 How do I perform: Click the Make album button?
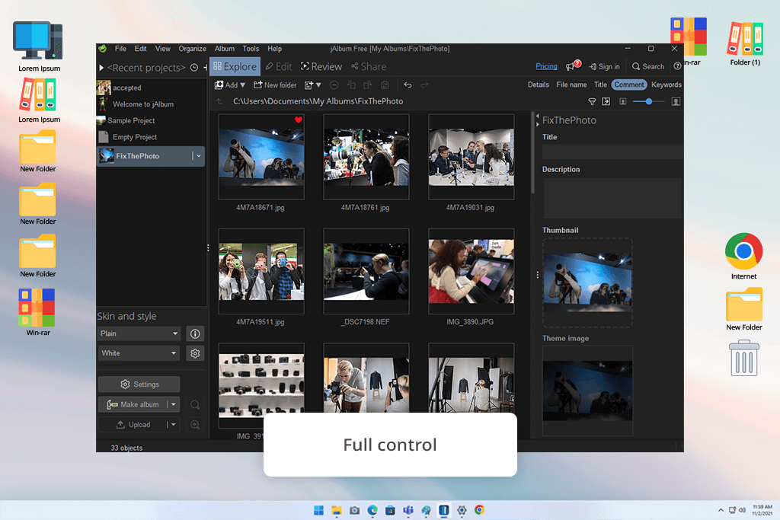(x=133, y=405)
